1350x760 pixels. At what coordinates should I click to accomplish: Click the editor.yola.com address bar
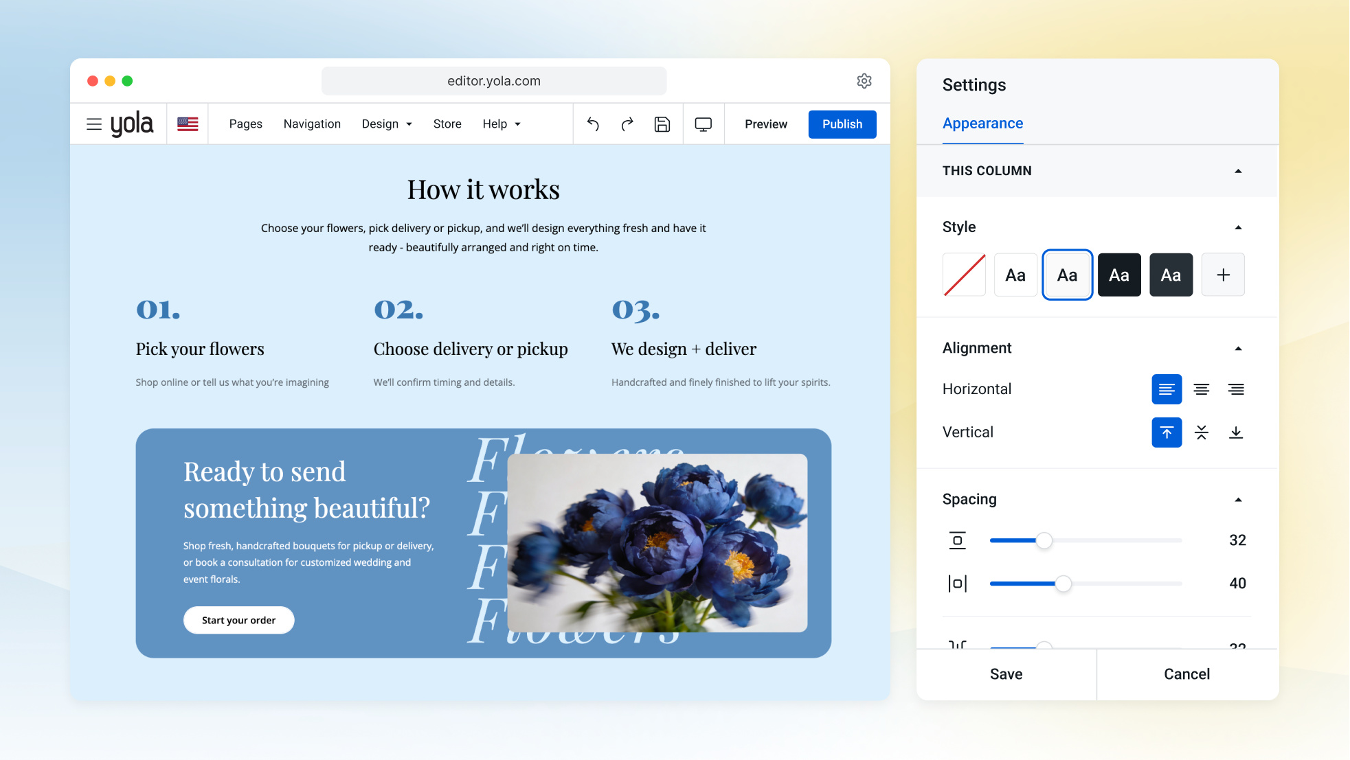494,81
